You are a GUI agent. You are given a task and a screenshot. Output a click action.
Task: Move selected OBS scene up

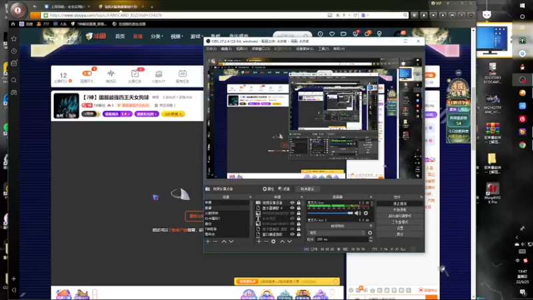click(x=224, y=241)
